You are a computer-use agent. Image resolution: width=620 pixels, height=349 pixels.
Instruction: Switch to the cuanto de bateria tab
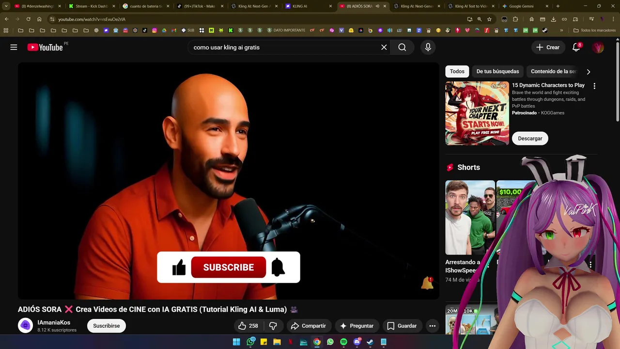(x=146, y=6)
